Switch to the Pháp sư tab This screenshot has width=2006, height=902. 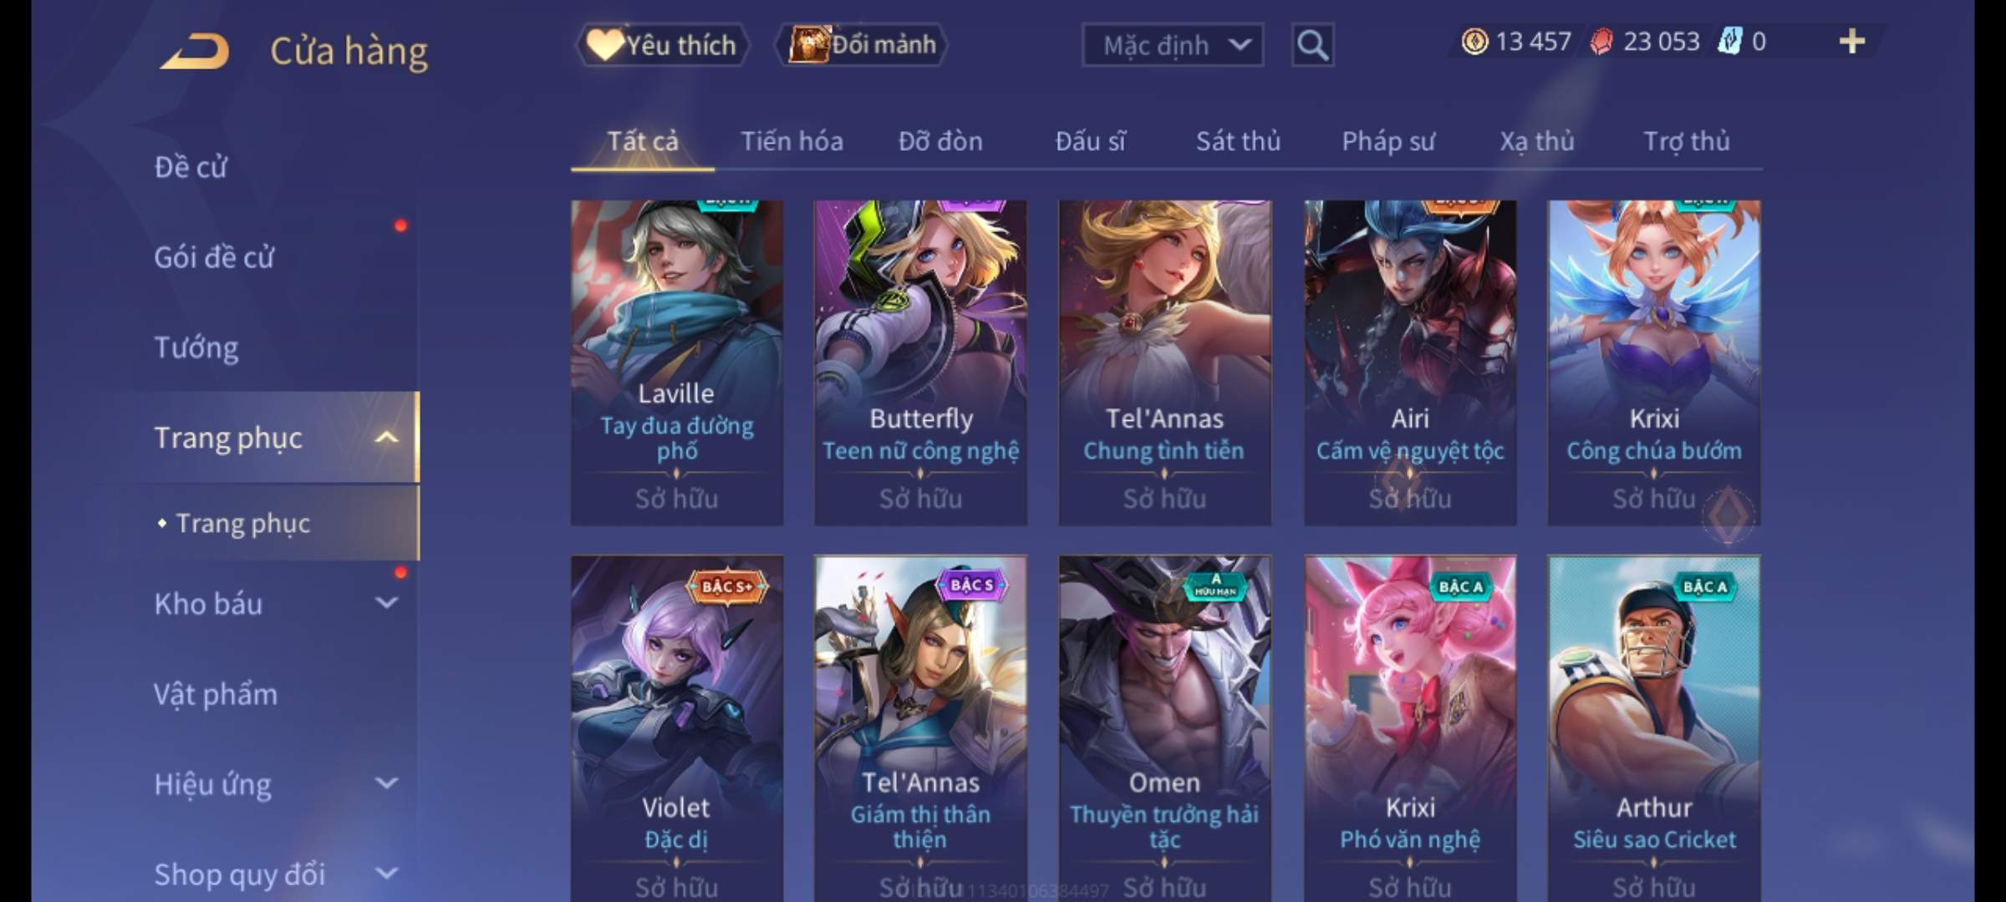[1387, 142]
